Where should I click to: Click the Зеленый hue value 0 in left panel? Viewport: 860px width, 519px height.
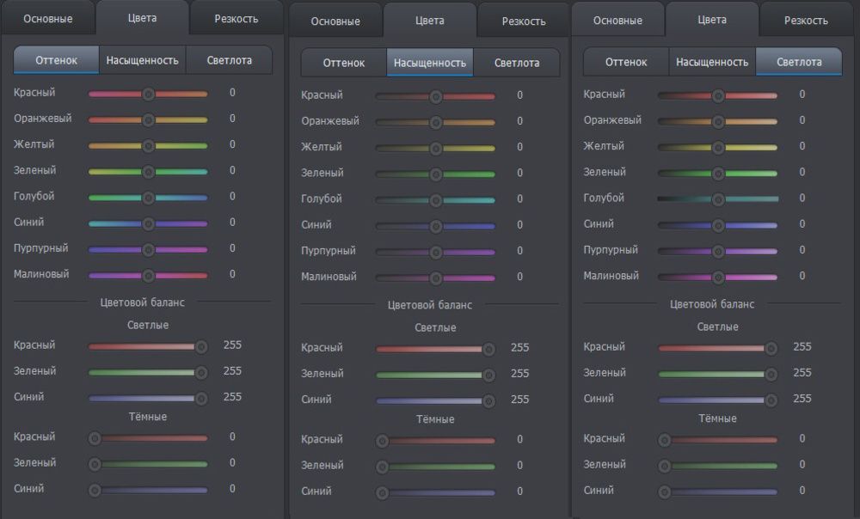point(232,170)
